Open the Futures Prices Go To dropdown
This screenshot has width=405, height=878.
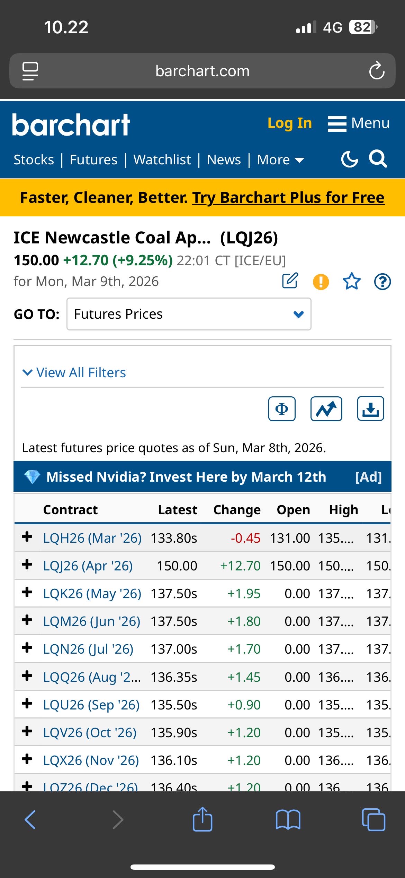[189, 314]
